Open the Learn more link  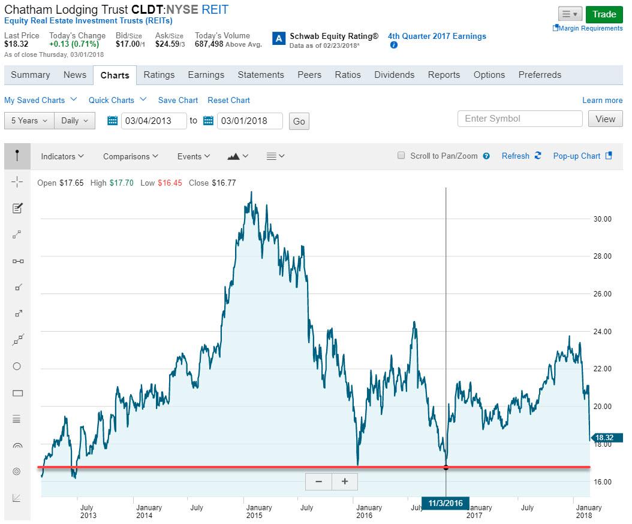tap(602, 100)
